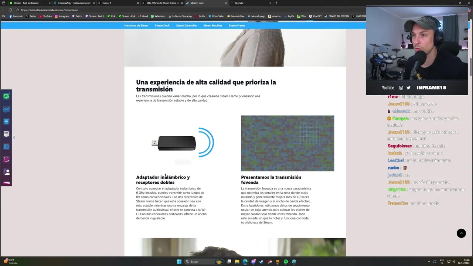Viewport: 473px width, 266px height.
Task: Click the foveated streaming preview image
Action: click(x=287, y=143)
